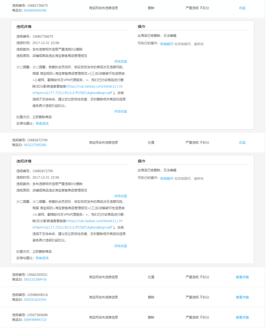Click 我有话说 feedback link for violation 10682672790
The image size is (268, 329).
42,258
